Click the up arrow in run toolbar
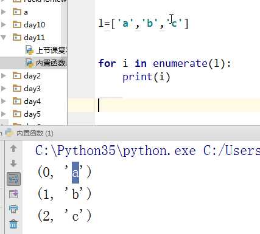The height and width of the screenshot is (234, 260). 13,148
